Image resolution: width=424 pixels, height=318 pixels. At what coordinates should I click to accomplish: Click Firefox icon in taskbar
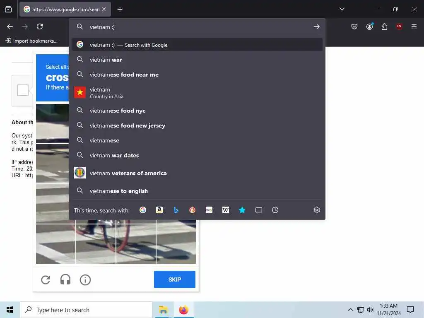[x=183, y=310]
